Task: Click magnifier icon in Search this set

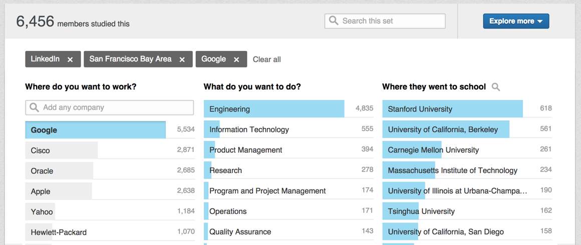Action: click(334, 21)
